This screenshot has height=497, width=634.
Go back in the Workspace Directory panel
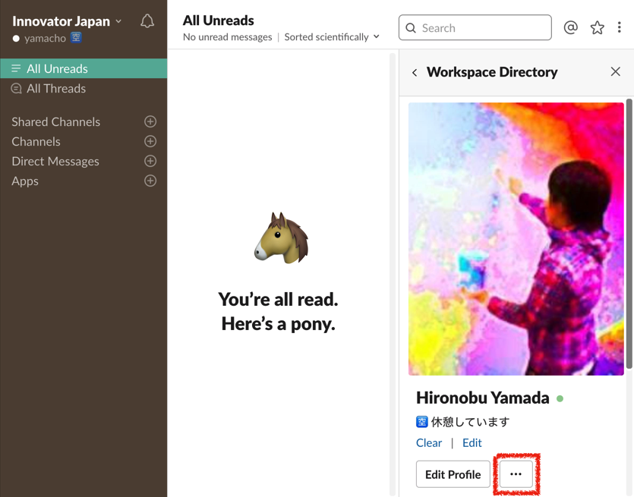pos(415,72)
